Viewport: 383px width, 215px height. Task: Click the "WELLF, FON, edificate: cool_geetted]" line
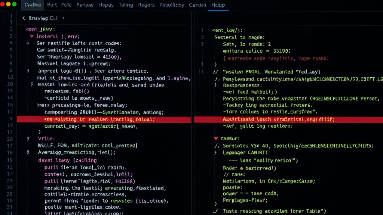click(88, 146)
